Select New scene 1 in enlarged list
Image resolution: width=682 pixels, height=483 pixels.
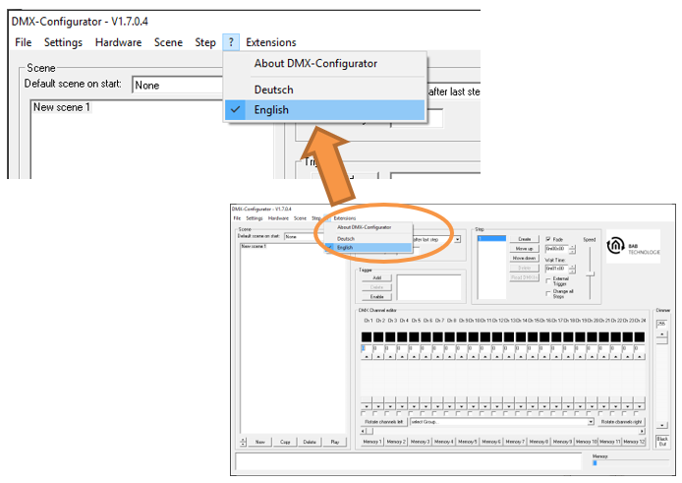coord(61,107)
